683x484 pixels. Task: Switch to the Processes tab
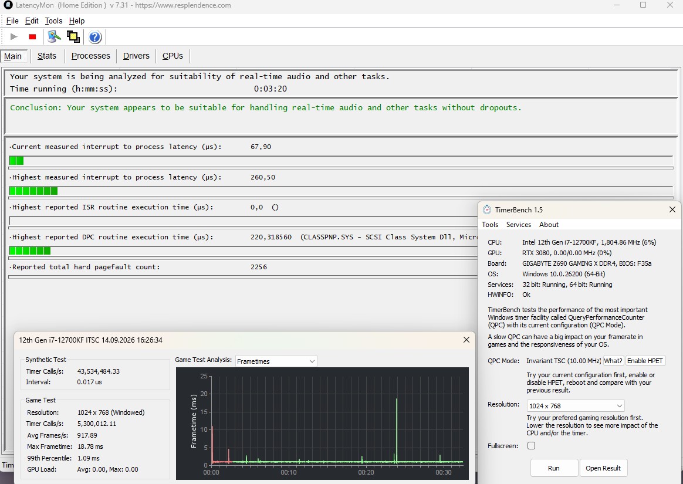pyautogui.click(x=90, y=56)
